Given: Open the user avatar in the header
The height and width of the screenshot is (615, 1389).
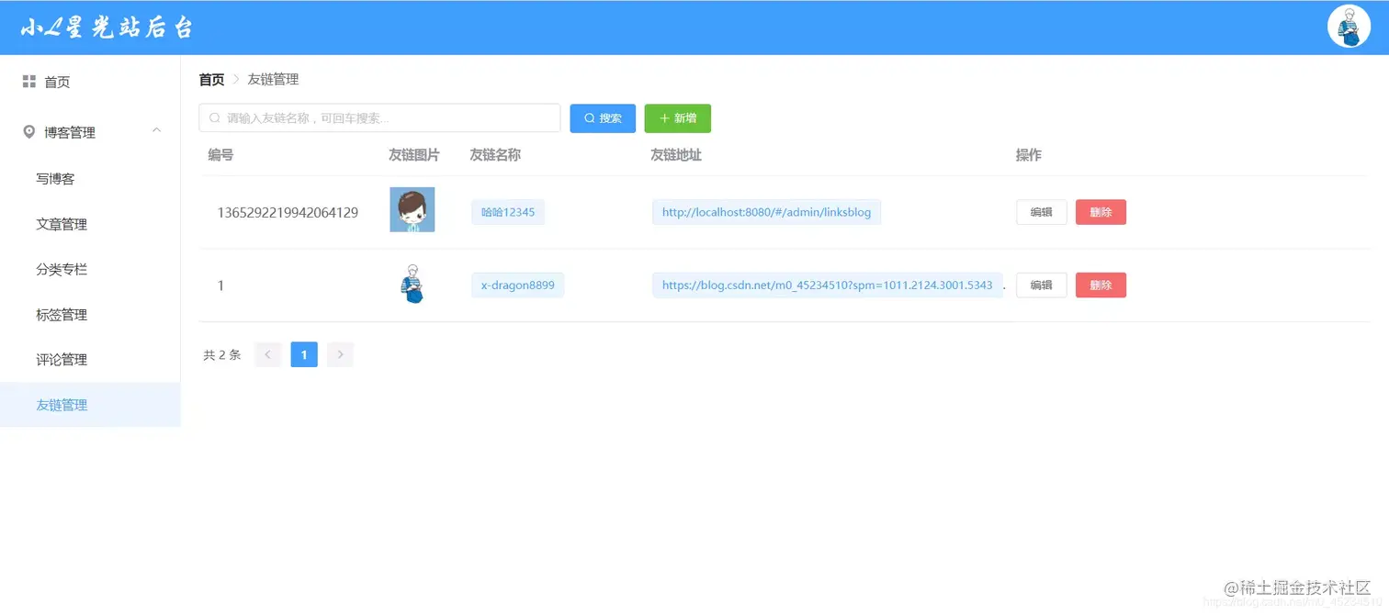Looking at the screenshot, I should click(x=1349, y=27).
